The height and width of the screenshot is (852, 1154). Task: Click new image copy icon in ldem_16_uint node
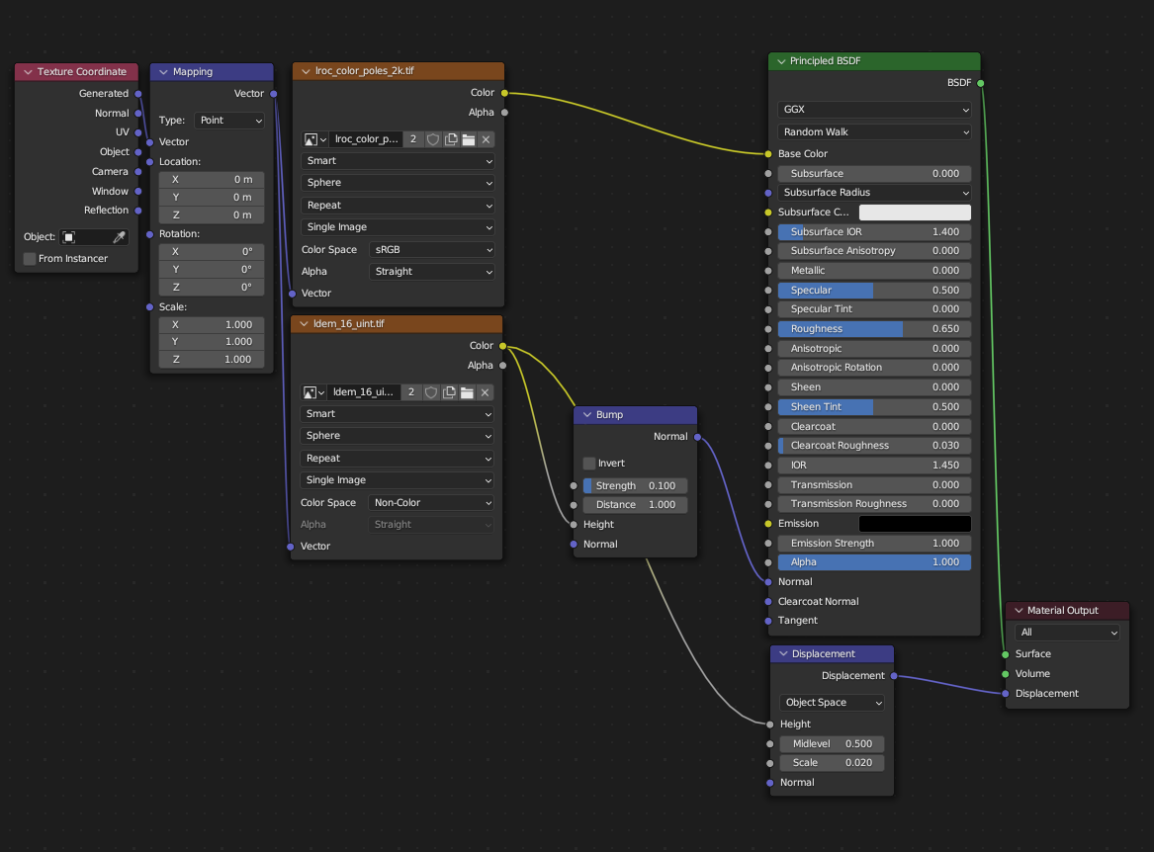coord(449,392)
